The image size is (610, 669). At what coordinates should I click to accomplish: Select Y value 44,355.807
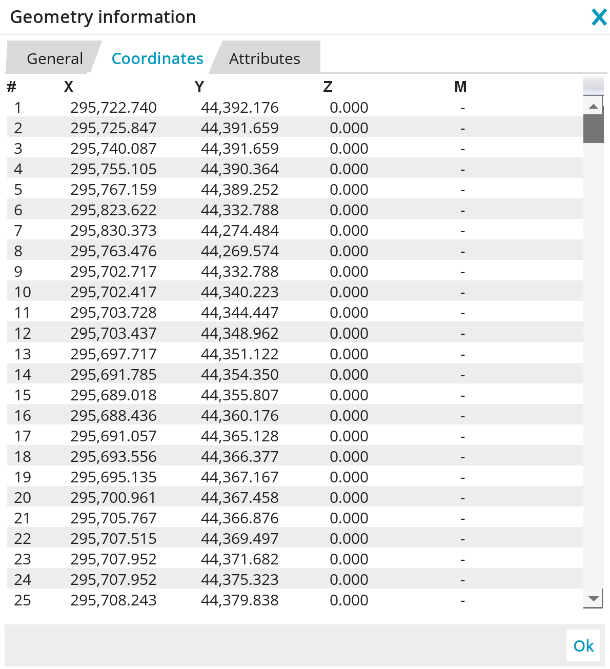239,395
